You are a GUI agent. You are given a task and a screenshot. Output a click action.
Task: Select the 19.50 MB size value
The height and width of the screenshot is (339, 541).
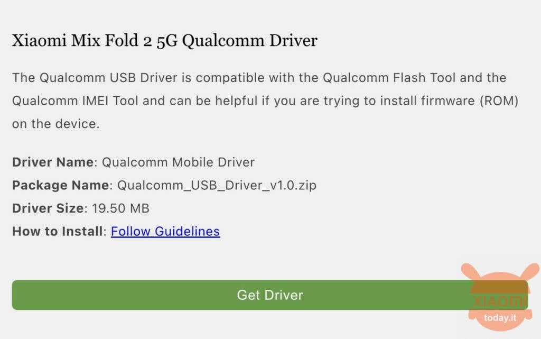pyautogui.click(x=121, y=208)
